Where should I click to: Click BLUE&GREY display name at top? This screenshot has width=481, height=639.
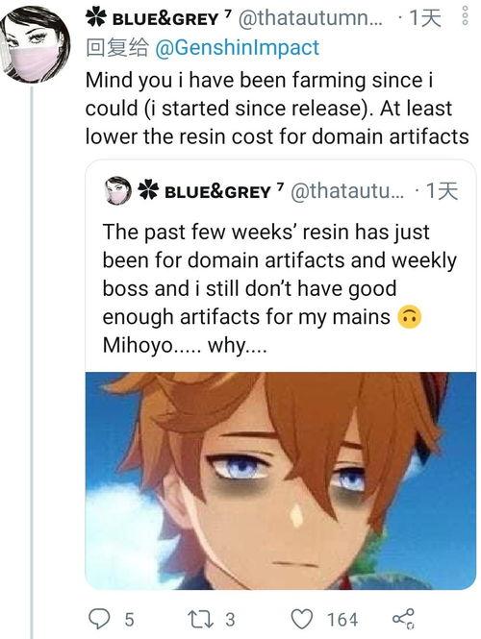click(165, 19)
